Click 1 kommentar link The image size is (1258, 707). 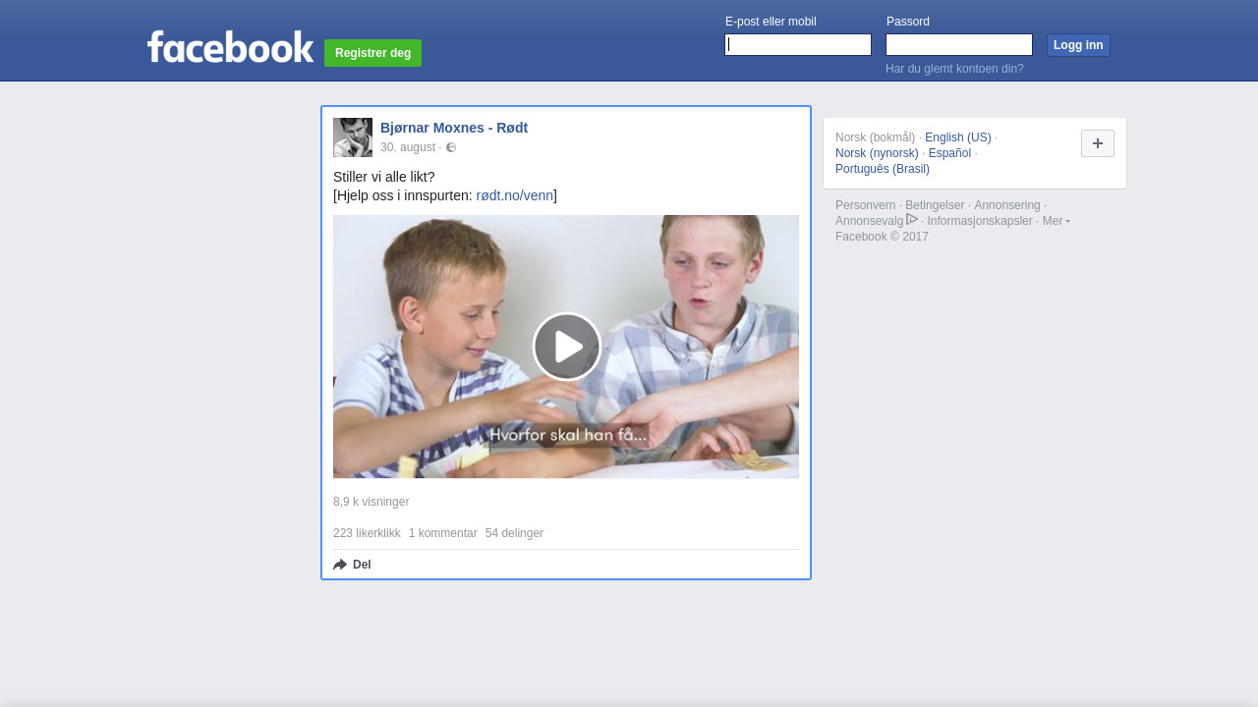click(x=443, y=533)
